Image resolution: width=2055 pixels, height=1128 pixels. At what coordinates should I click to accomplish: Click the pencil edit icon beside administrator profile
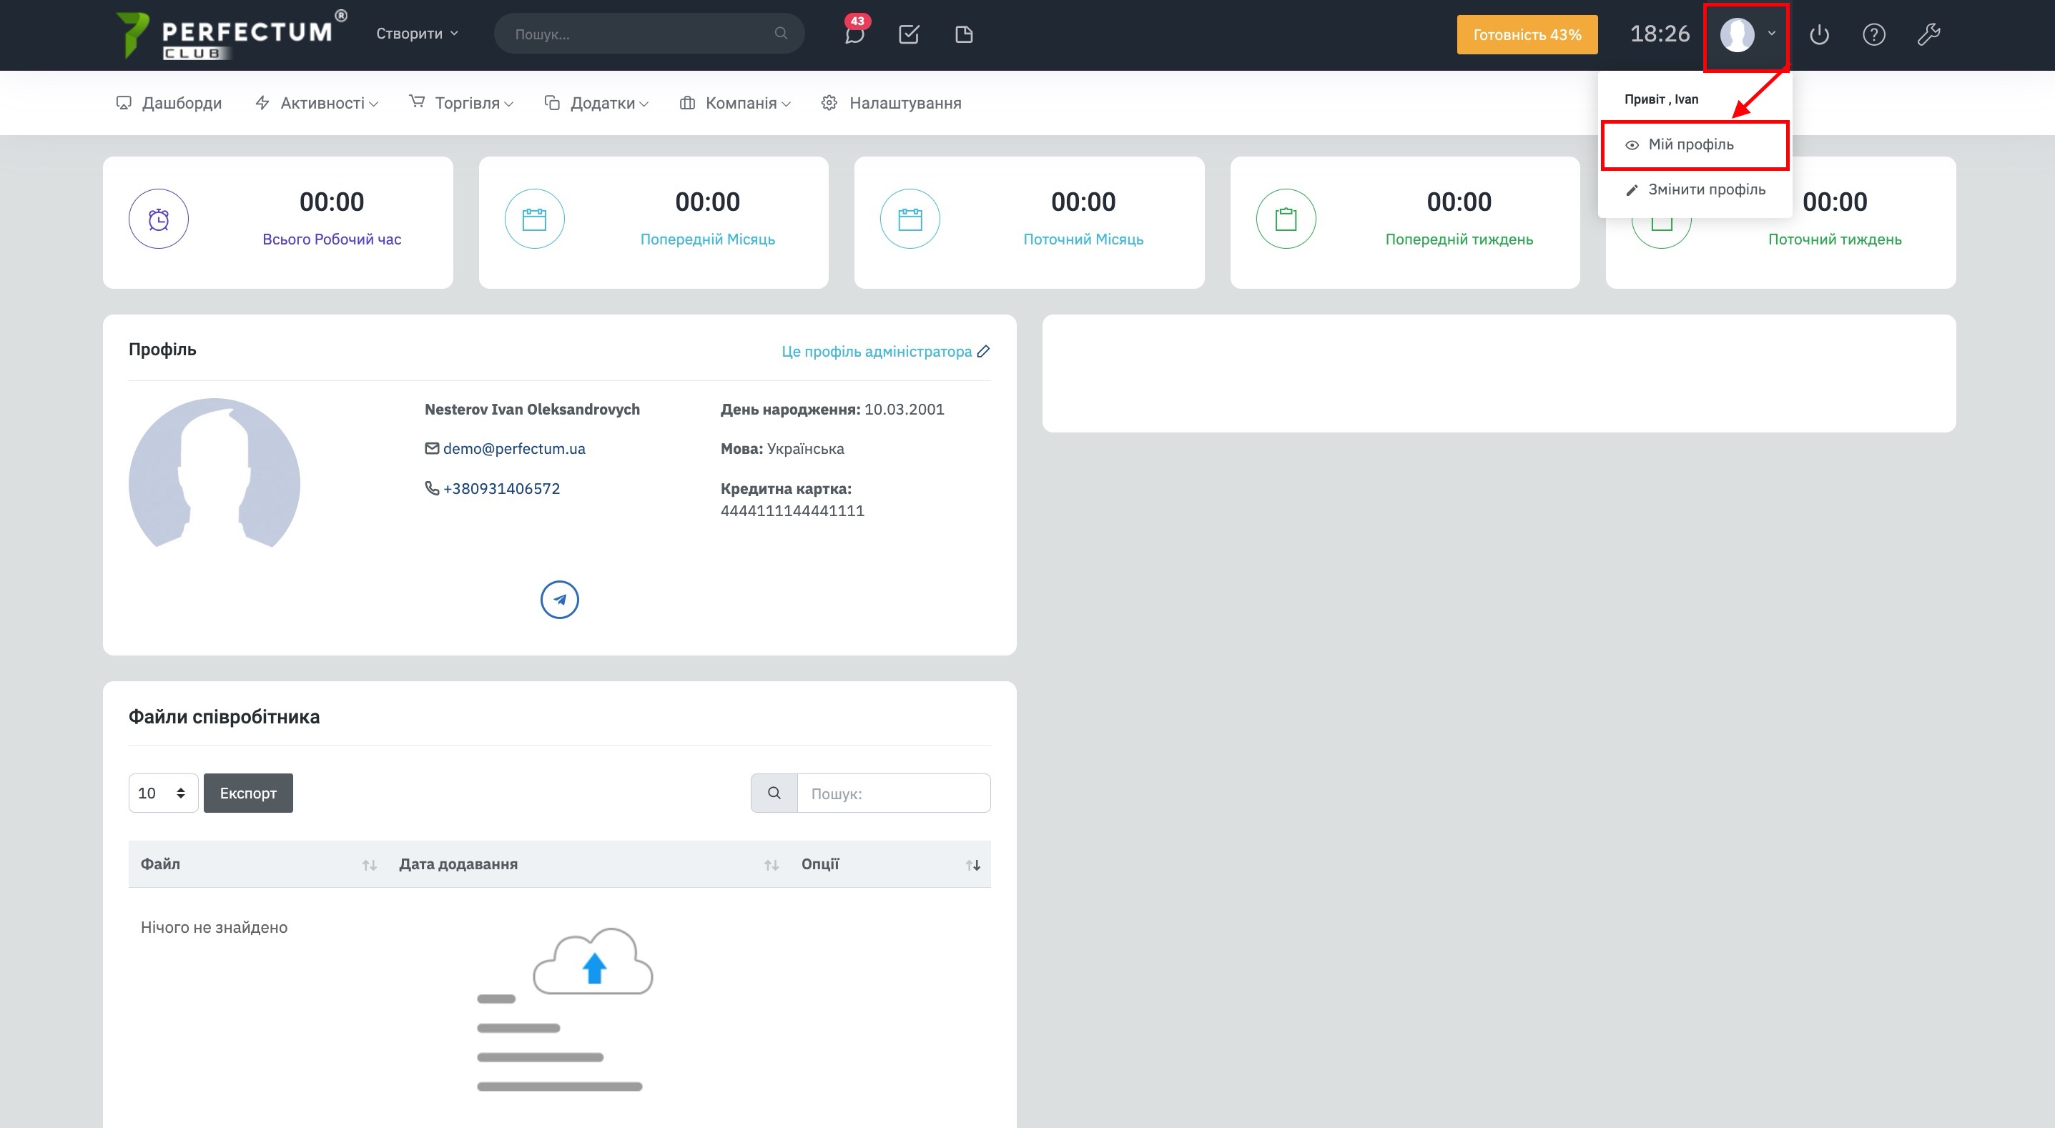coord(984,351)
